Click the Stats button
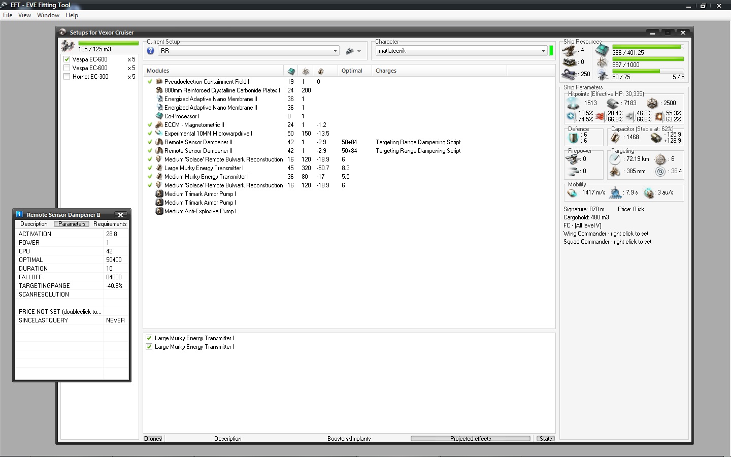731x457 pixels. (x=546, y=439)
